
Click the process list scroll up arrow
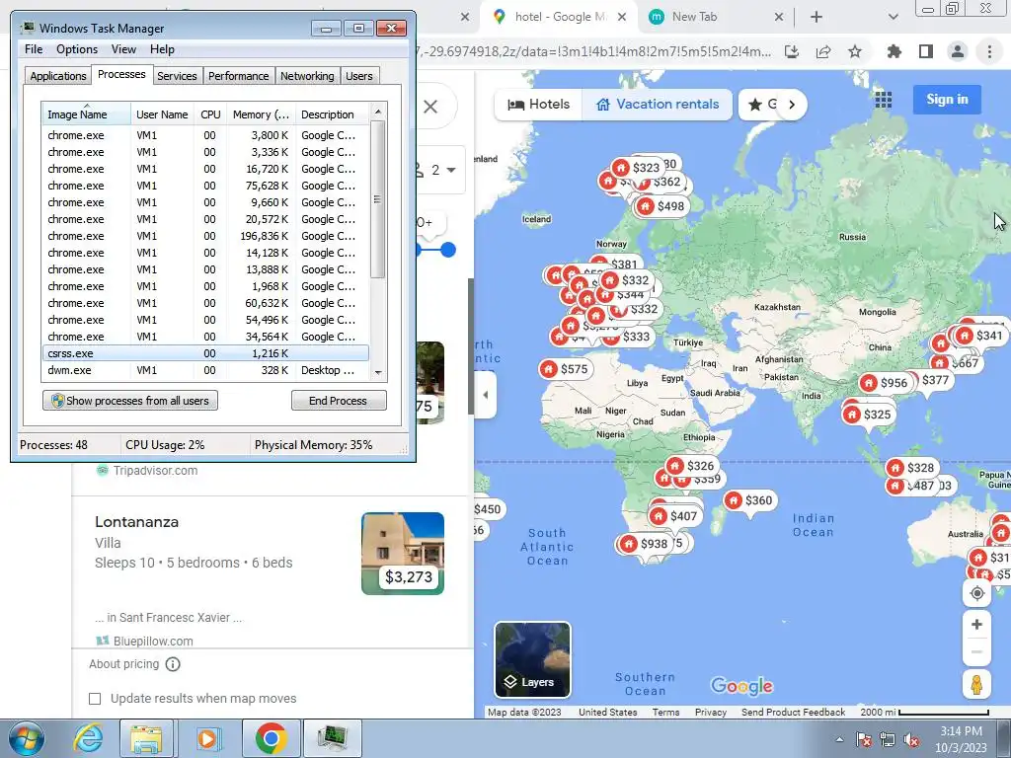point(378,112)
